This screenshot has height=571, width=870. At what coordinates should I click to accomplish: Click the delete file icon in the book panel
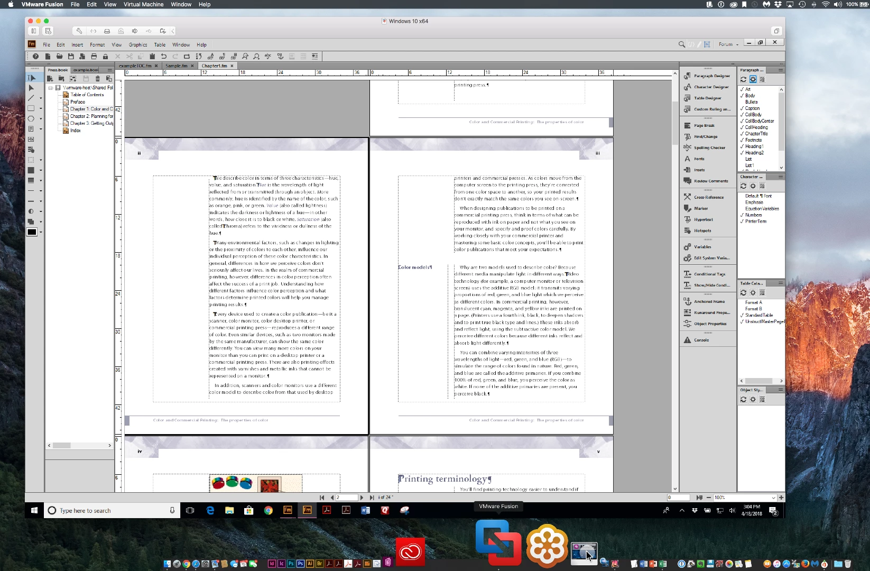[97, 78]
